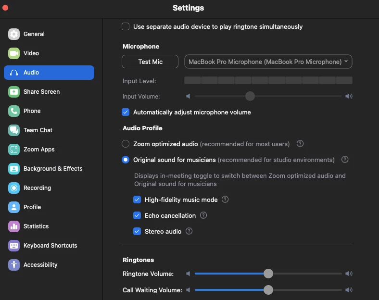The width and height of the screenshot is (379, 300).
Task: Open help for Echo cancellation
Action: click(x=203, y=215)
